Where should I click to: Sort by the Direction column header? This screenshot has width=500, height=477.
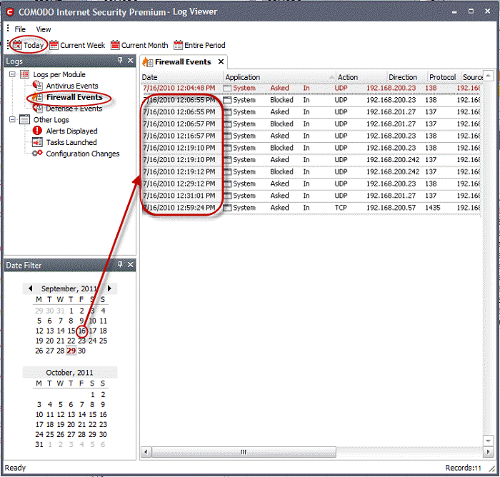(x=407, y=77)
